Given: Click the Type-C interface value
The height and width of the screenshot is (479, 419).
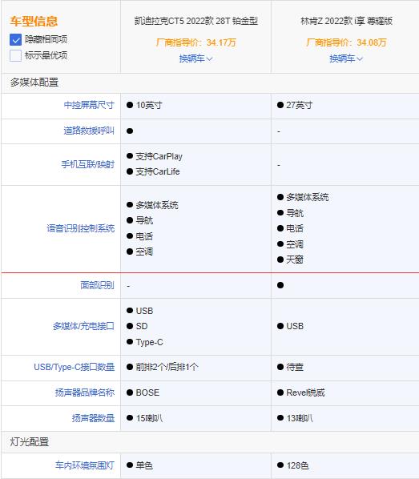Looking at the screenshot, I should (x=150, y=342).
